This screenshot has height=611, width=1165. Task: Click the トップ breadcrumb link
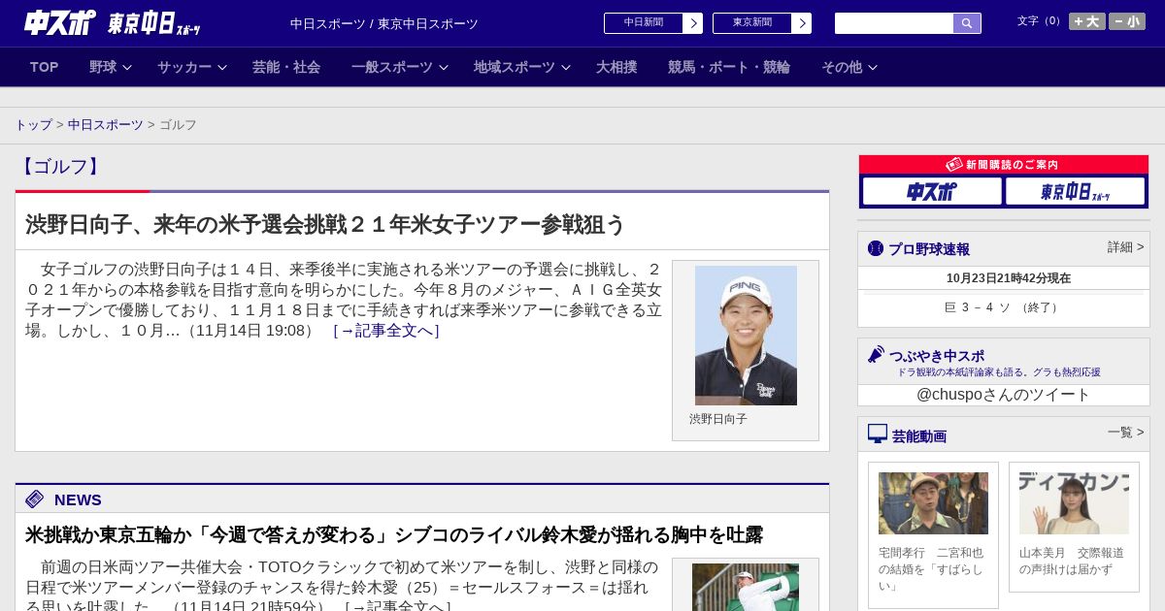coord(33,125)
